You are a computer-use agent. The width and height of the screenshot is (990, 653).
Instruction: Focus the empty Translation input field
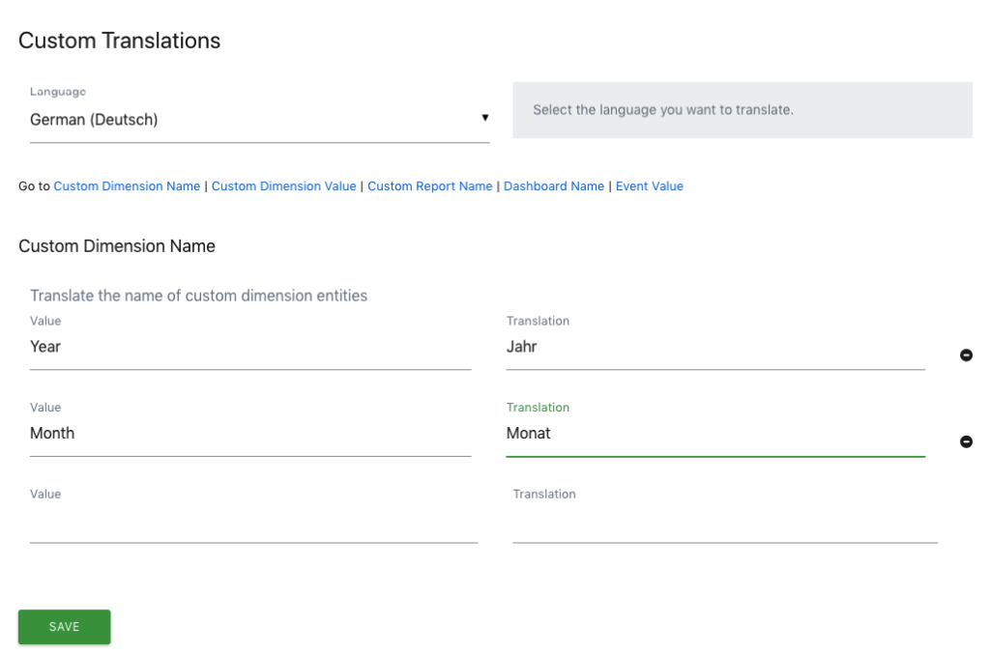724,524
